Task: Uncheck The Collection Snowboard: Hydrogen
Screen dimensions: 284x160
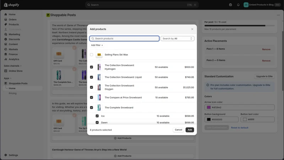Action: 92,67
